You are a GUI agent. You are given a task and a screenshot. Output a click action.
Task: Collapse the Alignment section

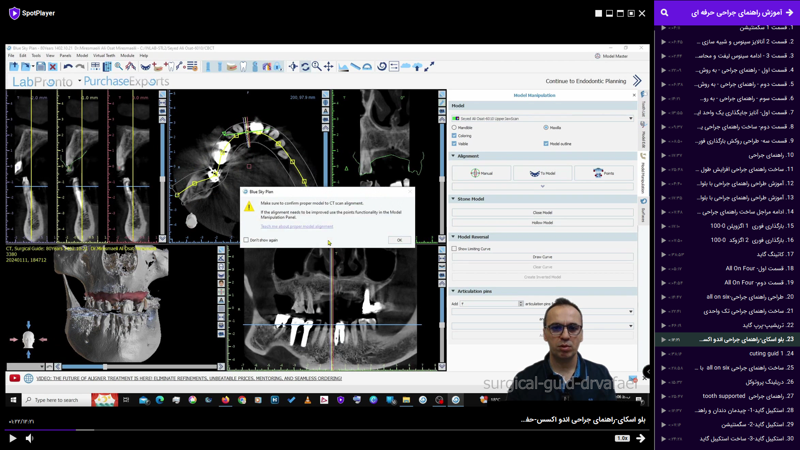[453, 156]
